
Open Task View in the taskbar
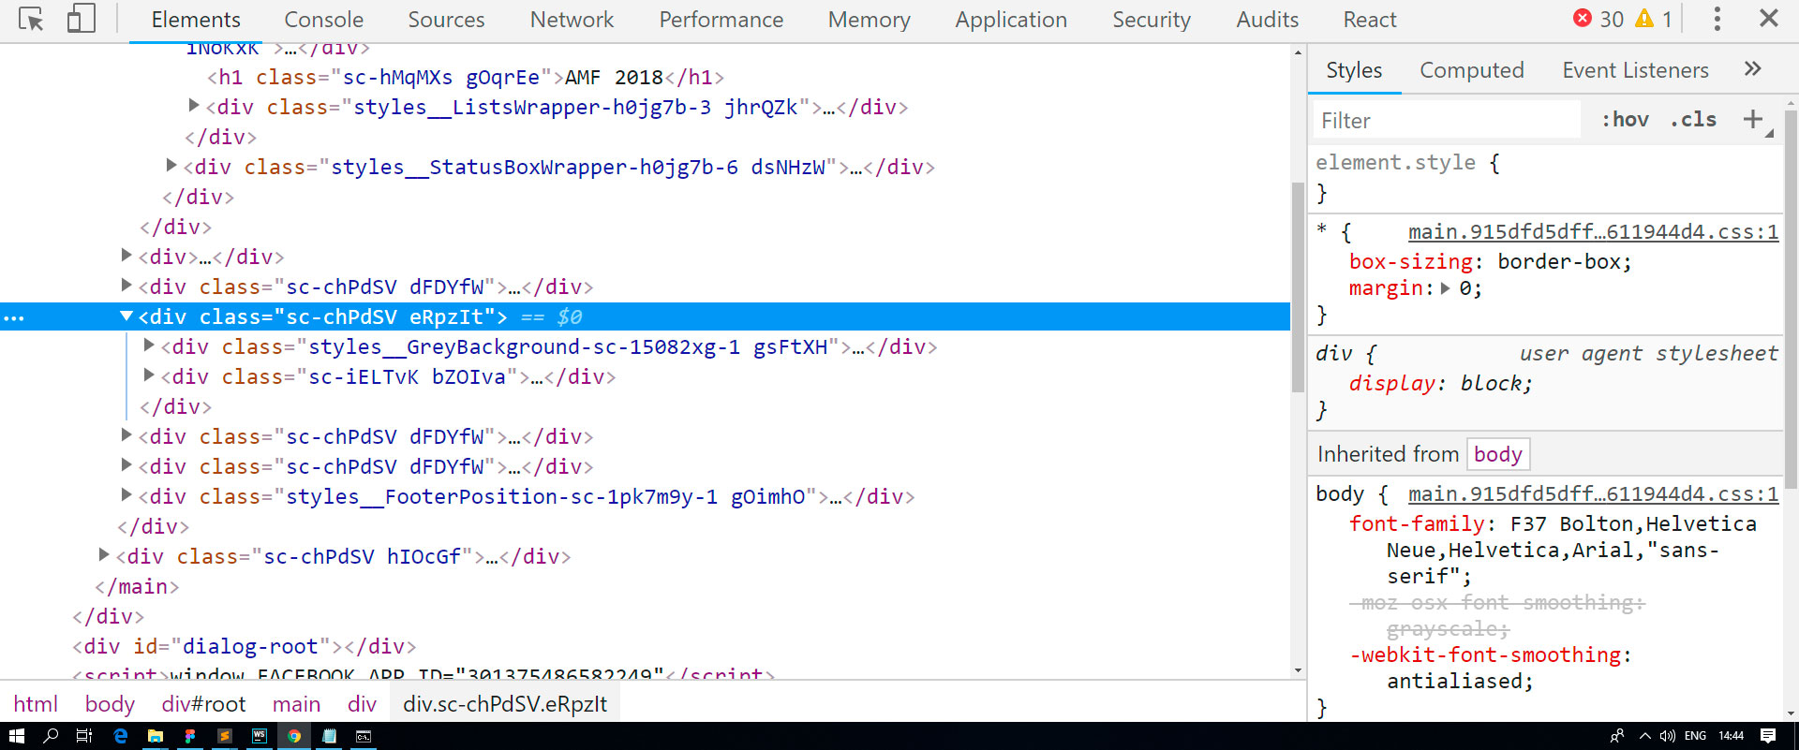(83, 736)
